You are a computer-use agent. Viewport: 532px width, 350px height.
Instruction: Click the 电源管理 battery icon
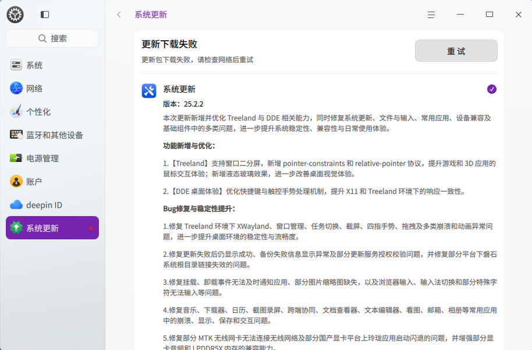[x=16, y=158]
